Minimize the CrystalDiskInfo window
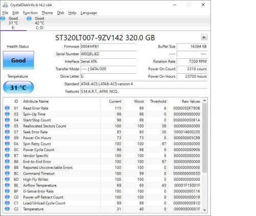 point(175,5)
